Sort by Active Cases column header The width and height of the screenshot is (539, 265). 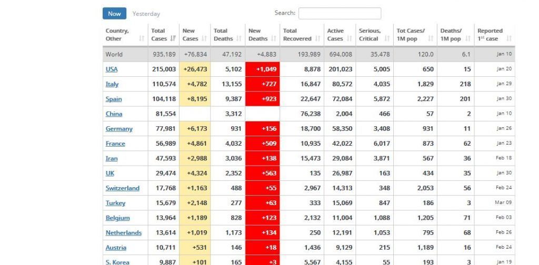(340, 35)
